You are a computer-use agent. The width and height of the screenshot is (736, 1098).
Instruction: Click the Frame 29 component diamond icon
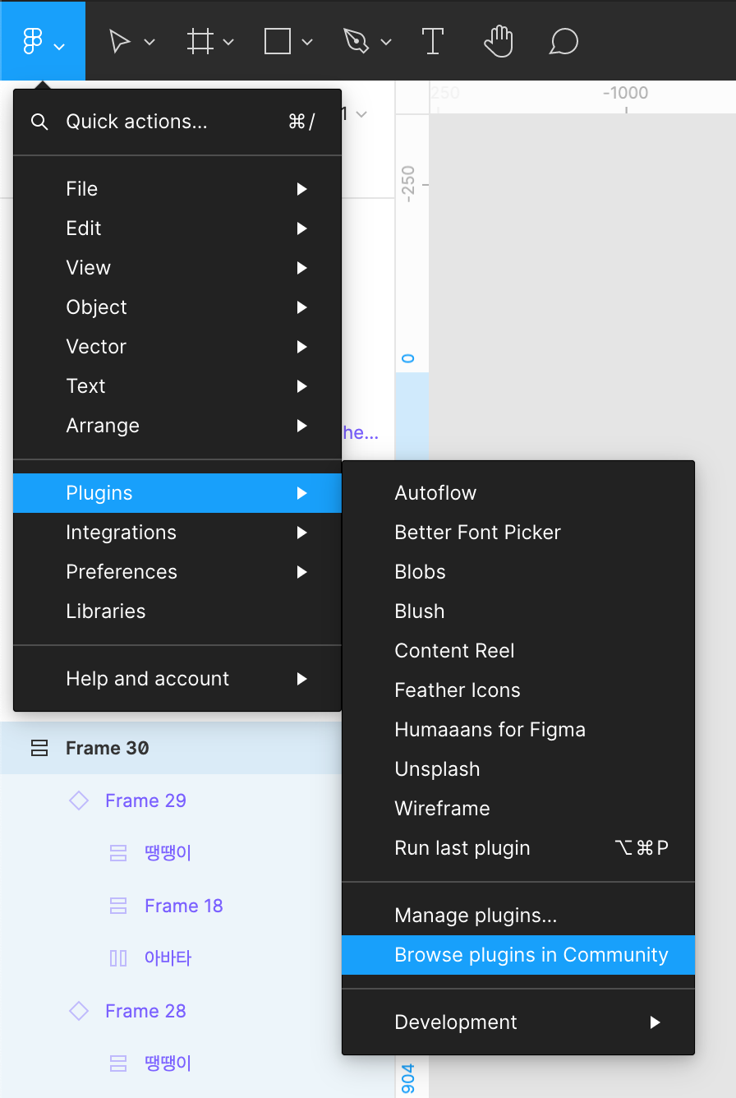[79, 800]
